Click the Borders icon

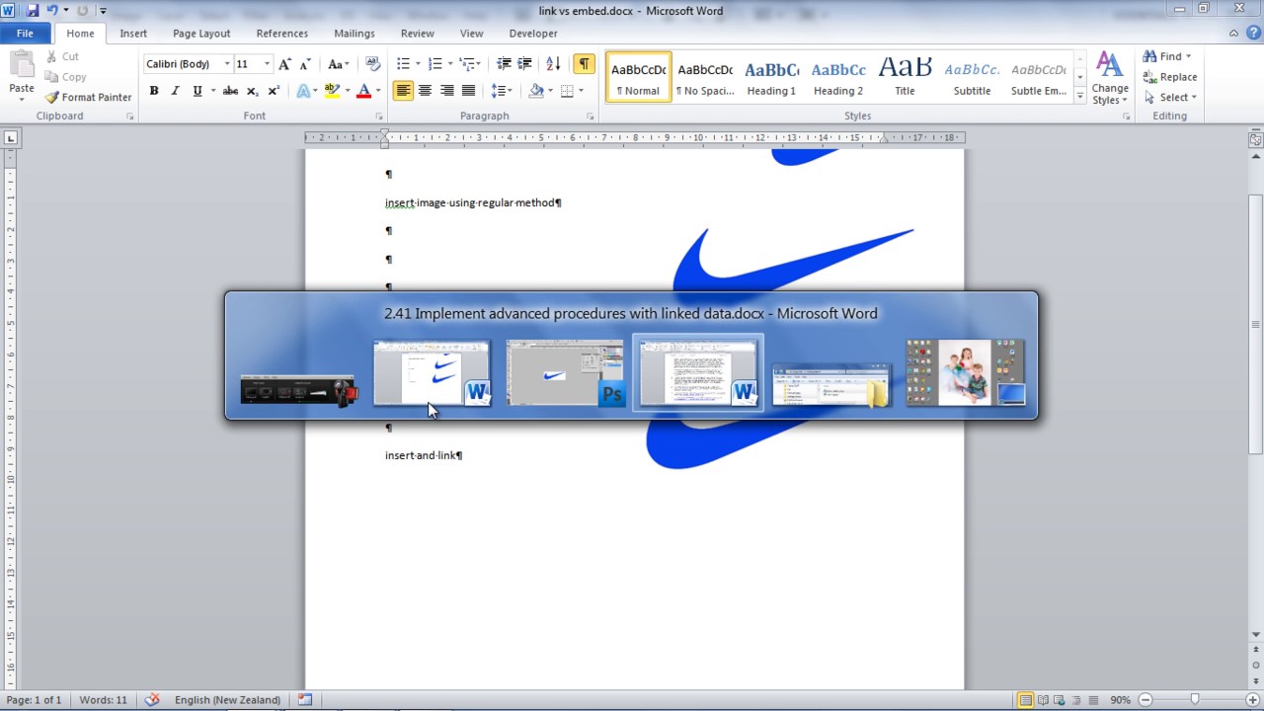tap(567, 91)
